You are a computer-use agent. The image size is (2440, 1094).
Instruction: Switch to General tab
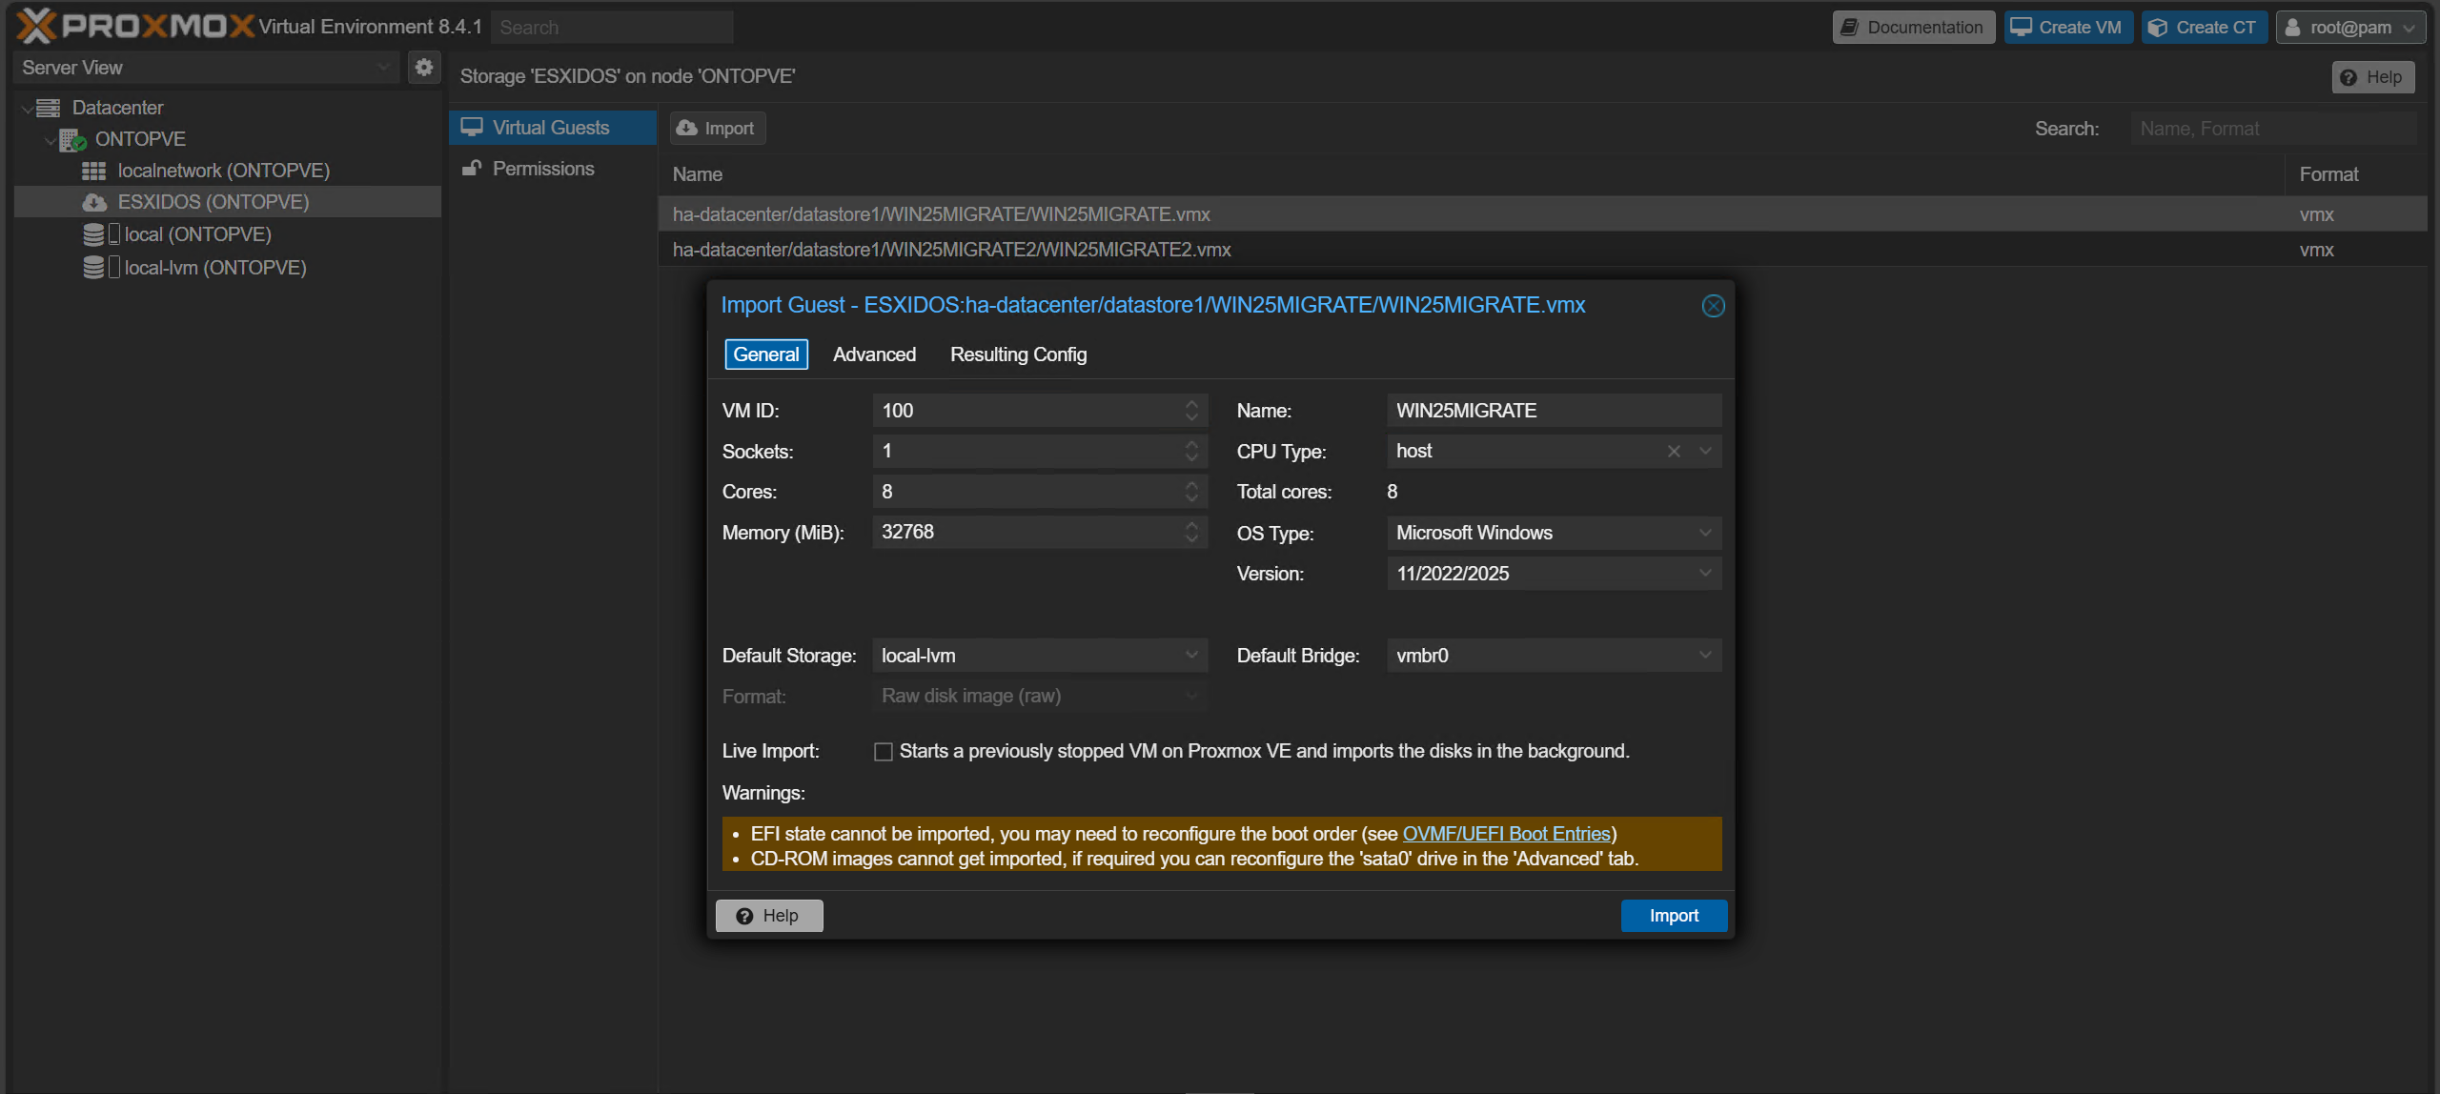[766, 355]
